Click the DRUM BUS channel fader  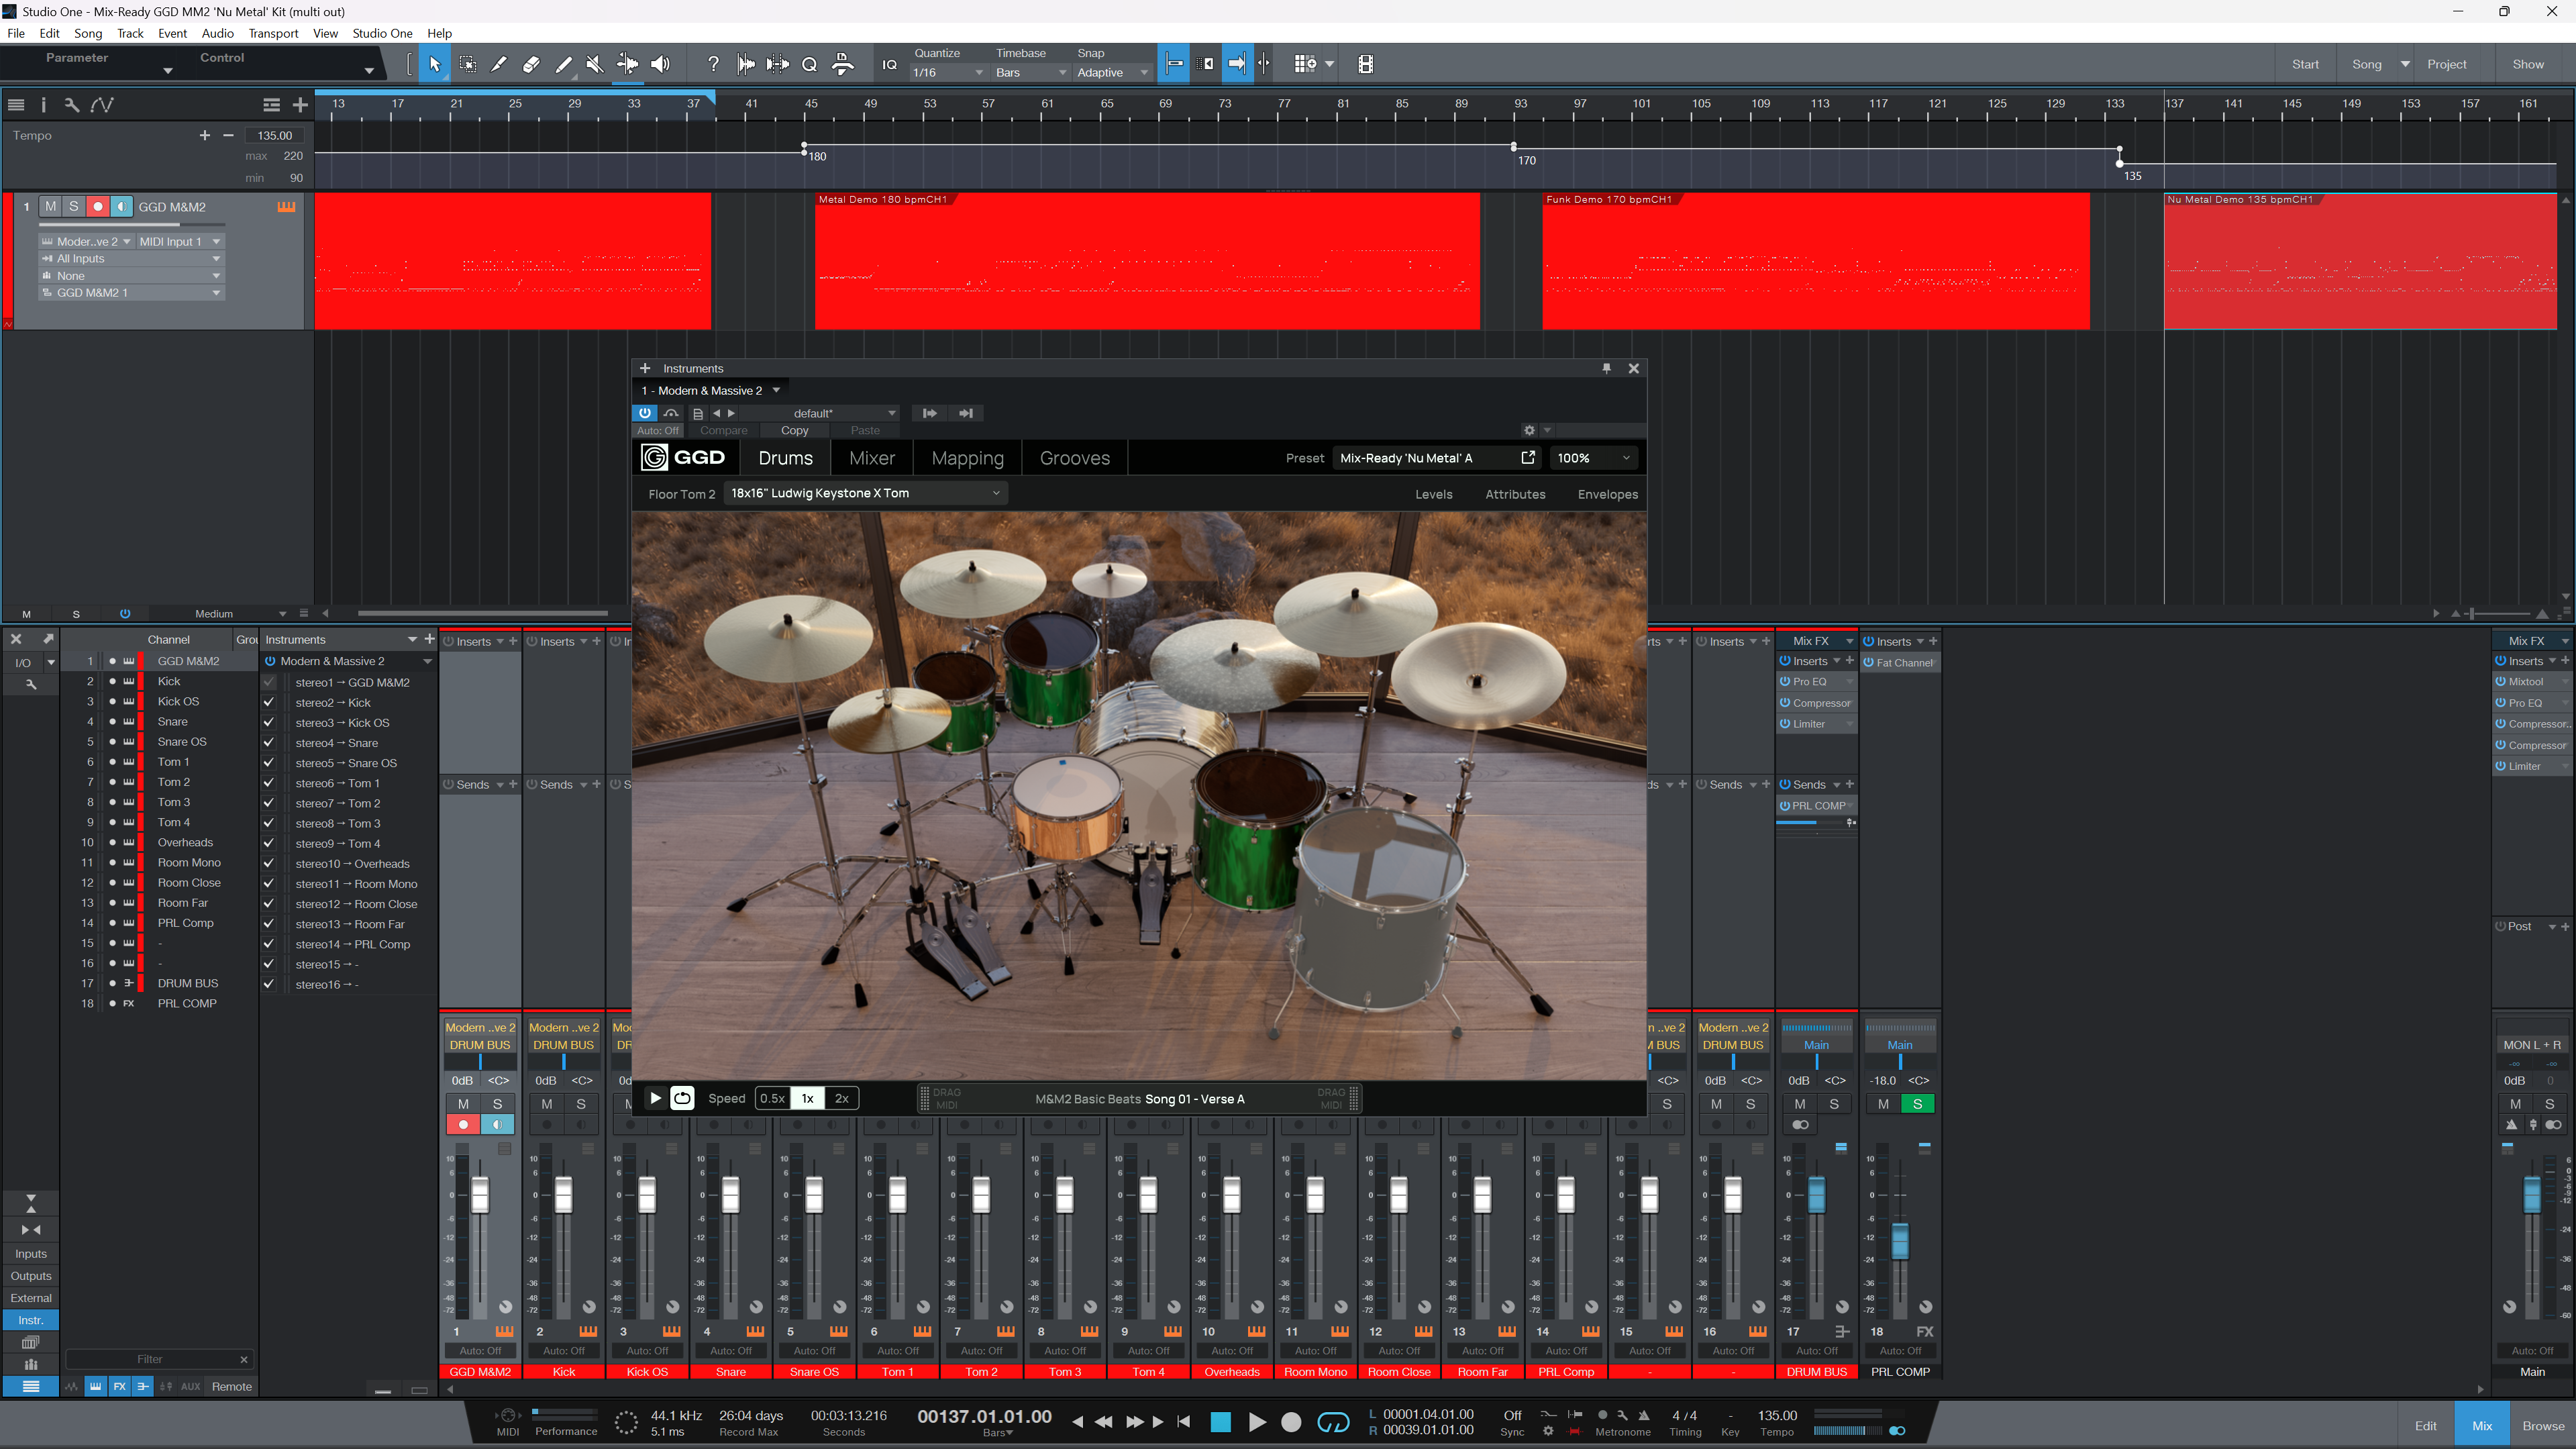tap(1816, 1195)
